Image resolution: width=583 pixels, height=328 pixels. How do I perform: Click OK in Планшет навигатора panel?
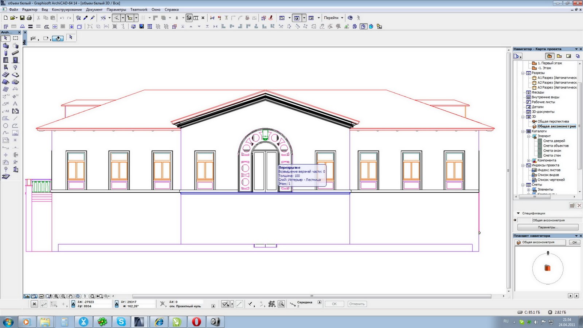pos(575,242)
